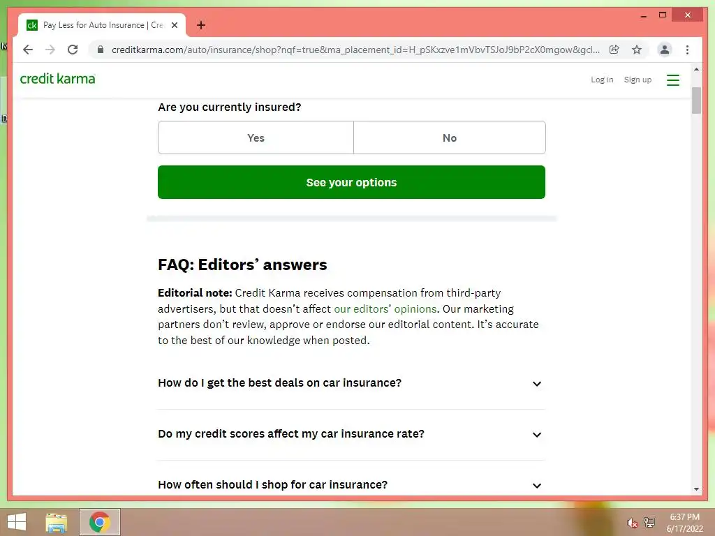Screen dimensions: 715x536
Task: Bookmark this page with the star icon
Action: pos(637,50)
